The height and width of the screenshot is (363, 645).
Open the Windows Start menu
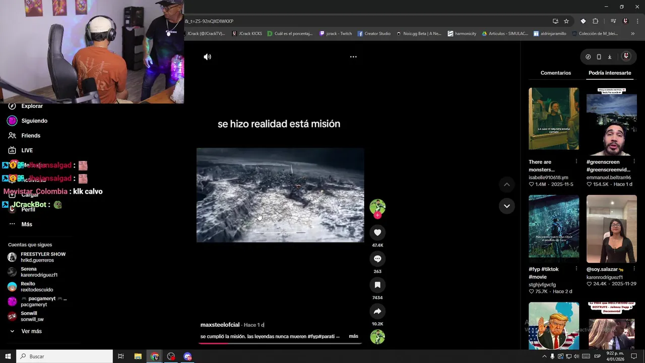point(8,356)
